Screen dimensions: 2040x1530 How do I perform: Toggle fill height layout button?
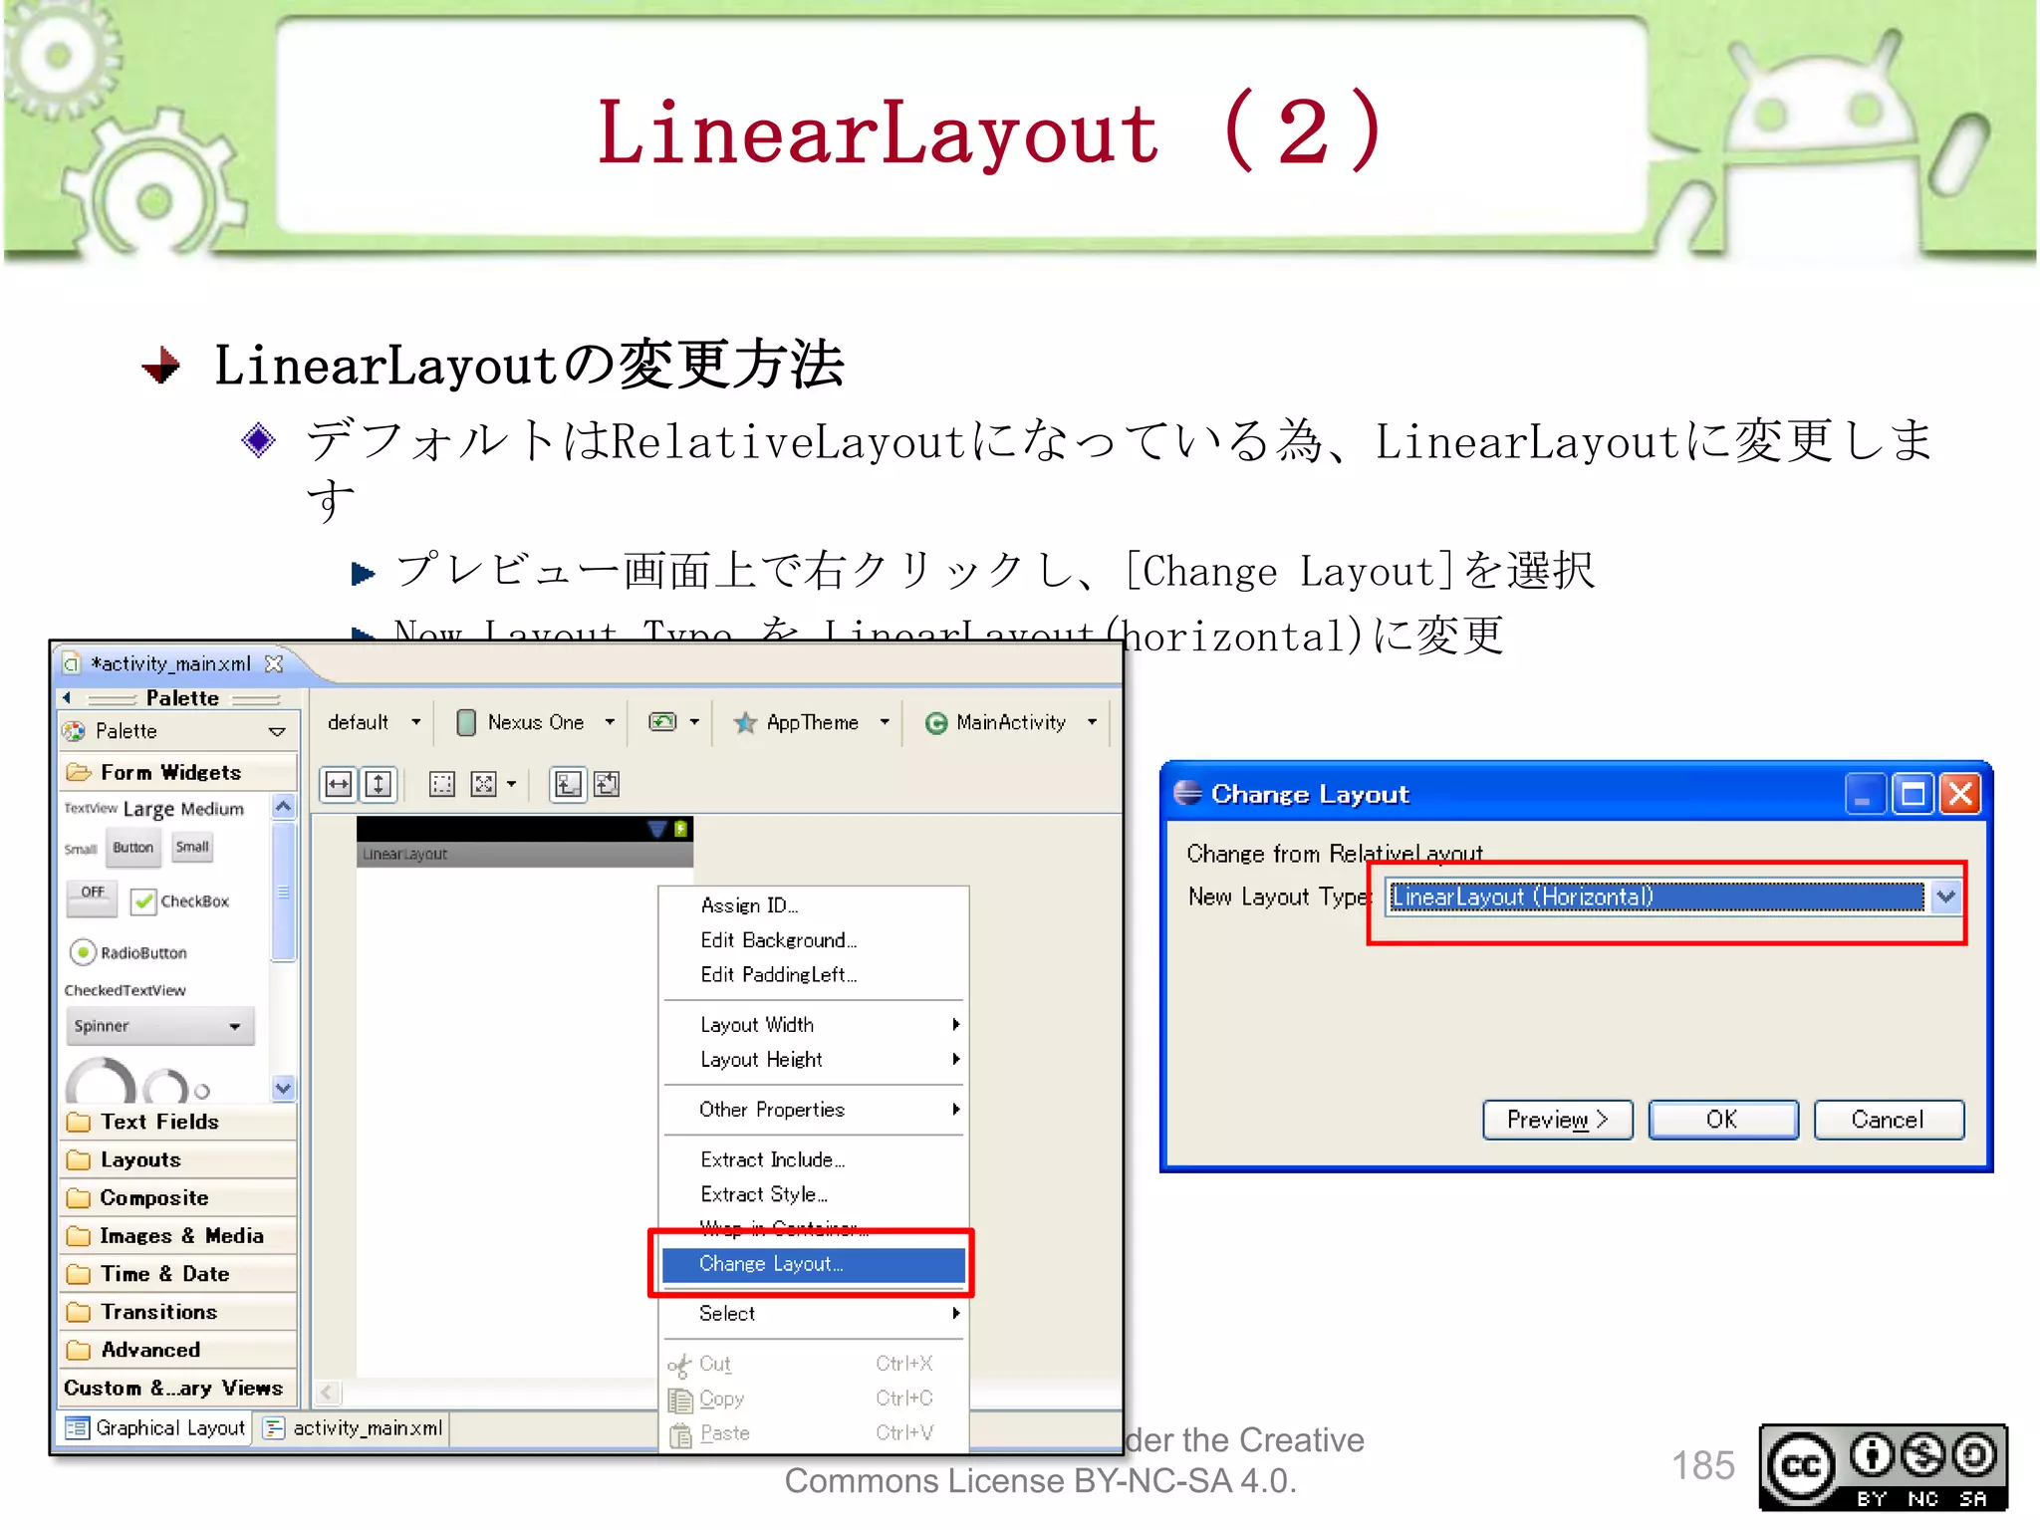point(379,784)
